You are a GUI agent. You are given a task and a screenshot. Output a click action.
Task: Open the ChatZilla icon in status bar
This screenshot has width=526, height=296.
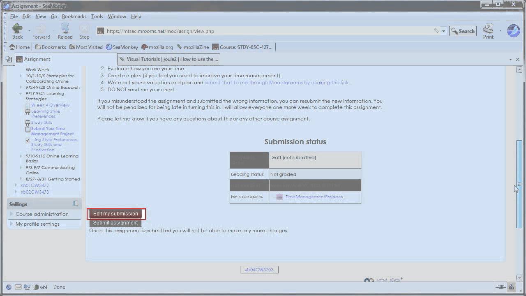[44, 287]
